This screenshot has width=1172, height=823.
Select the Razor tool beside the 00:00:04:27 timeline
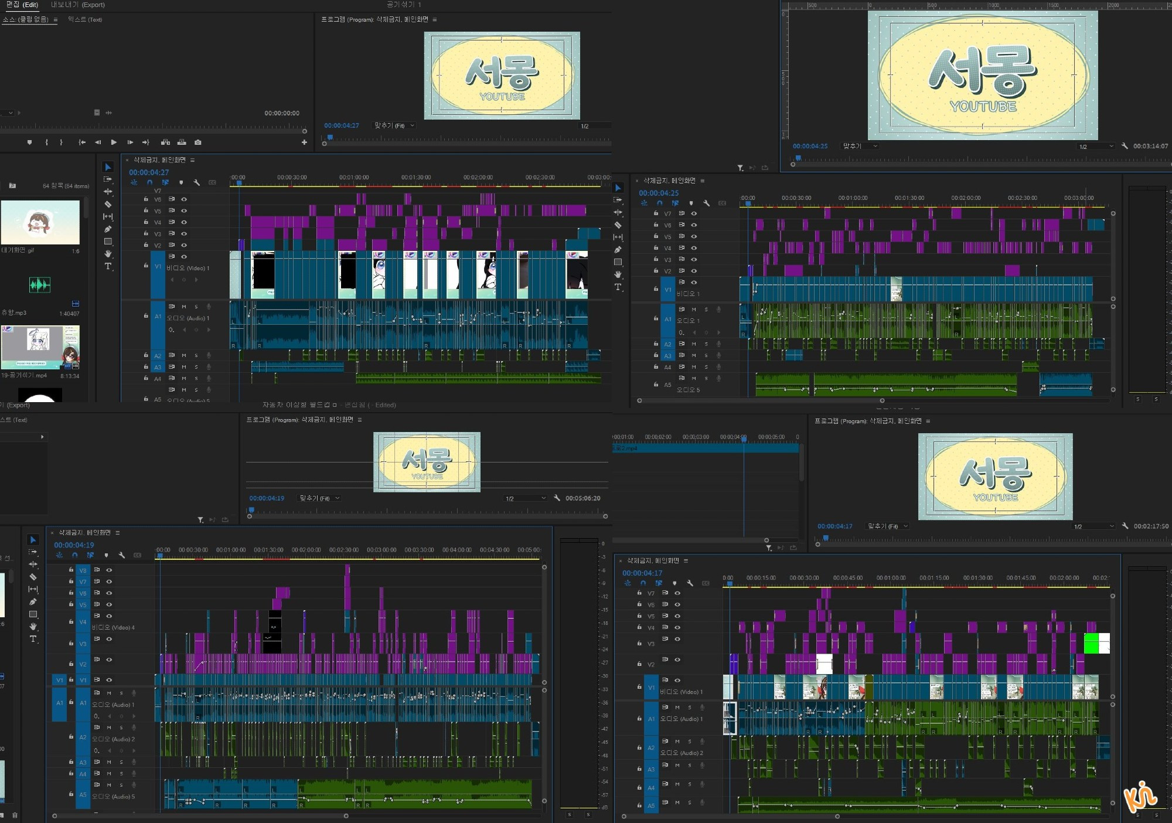[x=108, y=204]
